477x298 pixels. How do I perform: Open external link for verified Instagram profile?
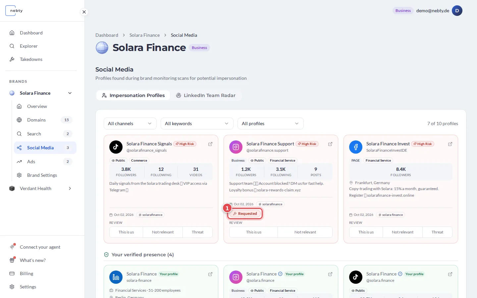click(330, 274)
